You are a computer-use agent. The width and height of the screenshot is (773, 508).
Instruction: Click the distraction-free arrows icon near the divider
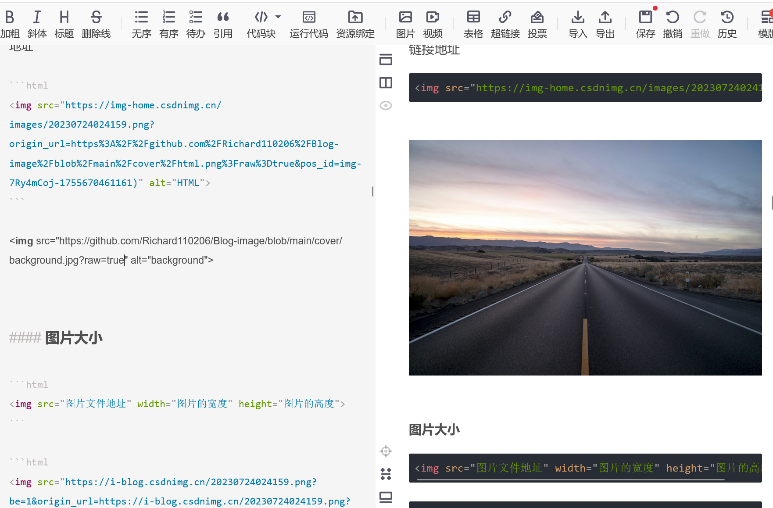[x=386, y=474]
